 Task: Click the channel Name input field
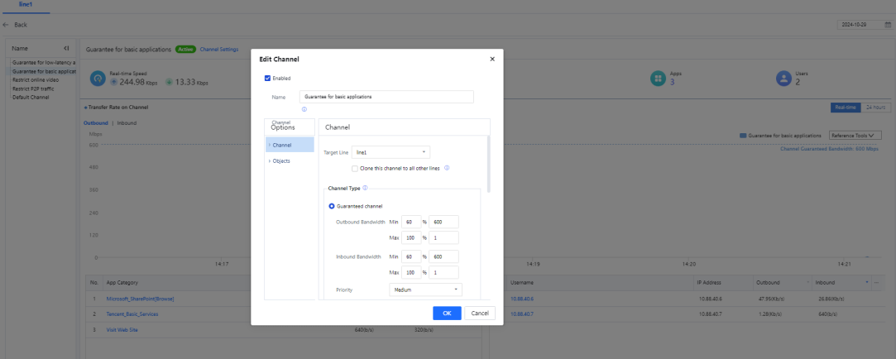(386, 97)
